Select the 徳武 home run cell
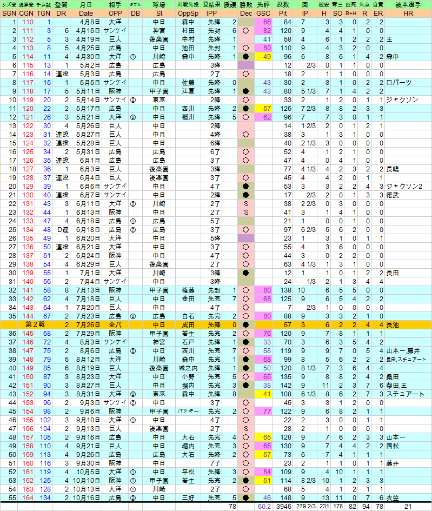 (408, 195)
